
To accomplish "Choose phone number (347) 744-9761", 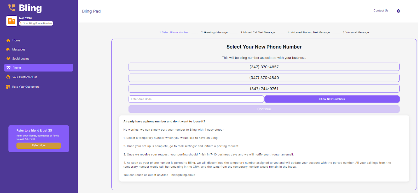I will tap(264, 89).
